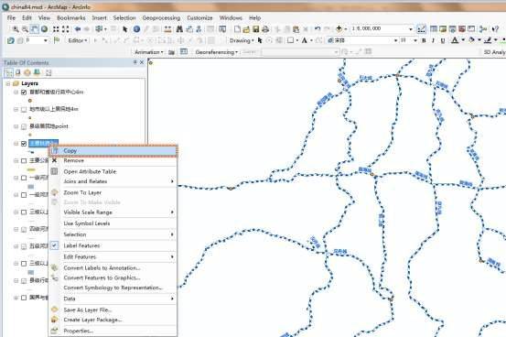Check the layer ending in 'point' checkbox
The height and width of the screenshot is (337, 506).
24,126
